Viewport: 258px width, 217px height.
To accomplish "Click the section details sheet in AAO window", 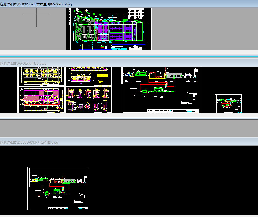I will [88, 100].
